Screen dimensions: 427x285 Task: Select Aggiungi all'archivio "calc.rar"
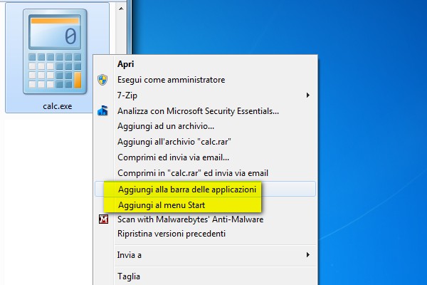[174, 142]
